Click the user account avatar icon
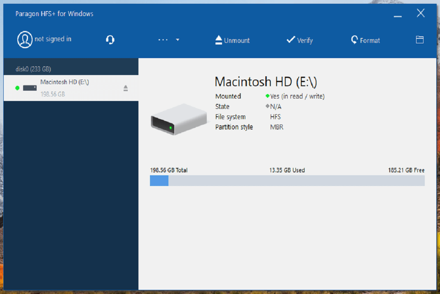This screenshot has width=440, height=294. (x=25, y=40)
